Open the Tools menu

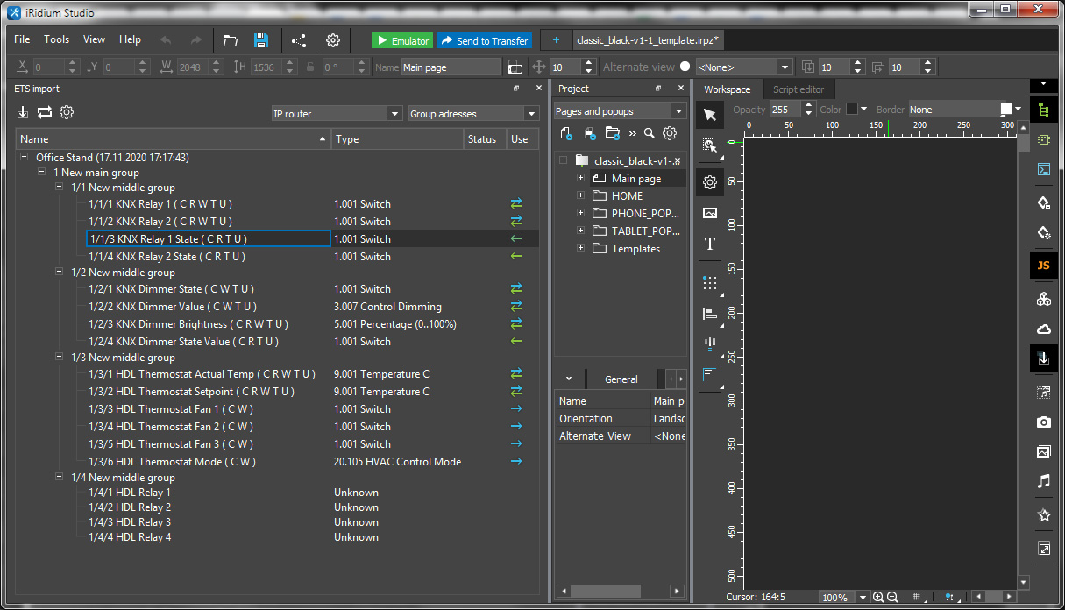tap(56, 39)
